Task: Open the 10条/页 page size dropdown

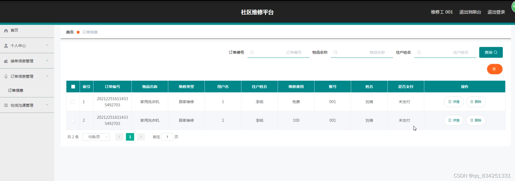Action: (x=96, y=137)
